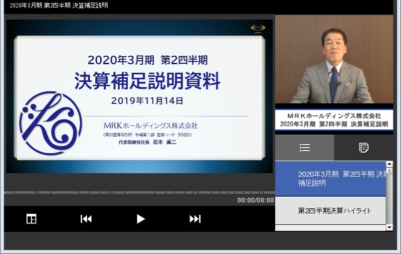Click the chapter list scroll-up arrow
The width and height of the screenshot is (401, 254).
click(x=389, y=164)
